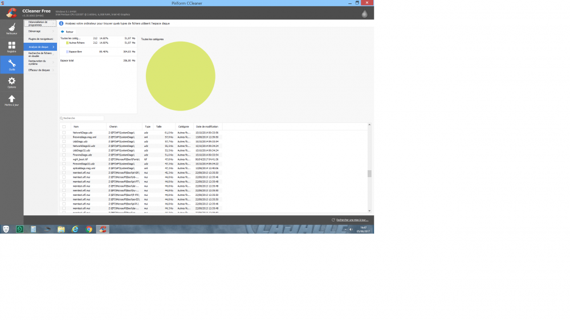This screenshot has height=320, width=570.
Task: Select memtest.efi.mui row with es-ES path
Action: (x=141, y=199)
